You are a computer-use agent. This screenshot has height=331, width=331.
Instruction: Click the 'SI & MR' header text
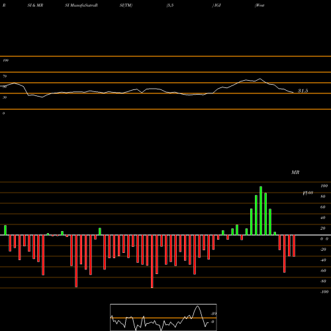point(35,5)
